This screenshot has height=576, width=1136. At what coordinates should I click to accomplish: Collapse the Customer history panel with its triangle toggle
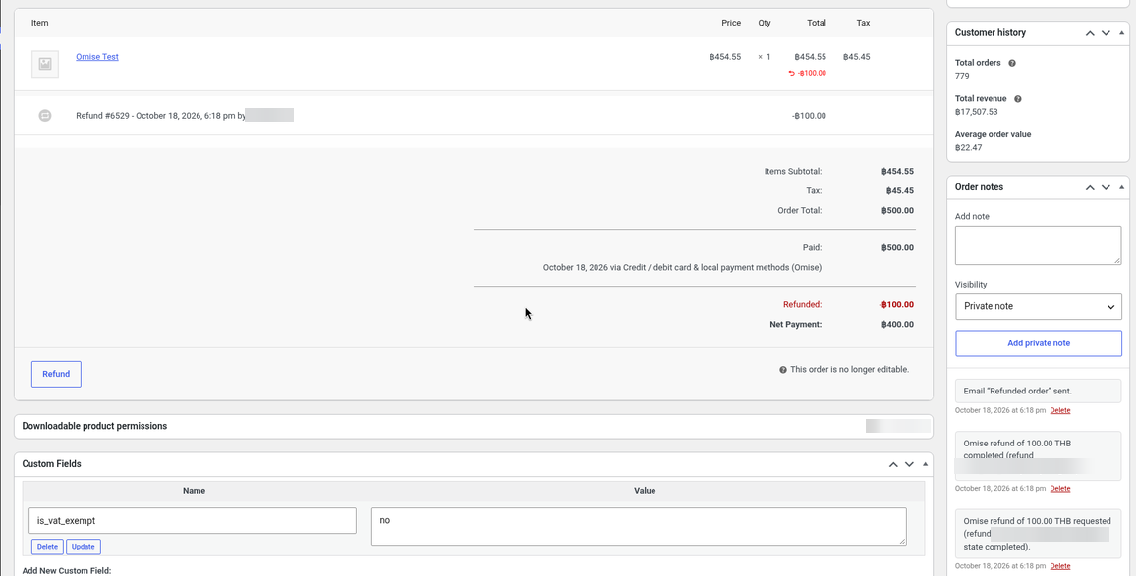tap(1121, 33)
